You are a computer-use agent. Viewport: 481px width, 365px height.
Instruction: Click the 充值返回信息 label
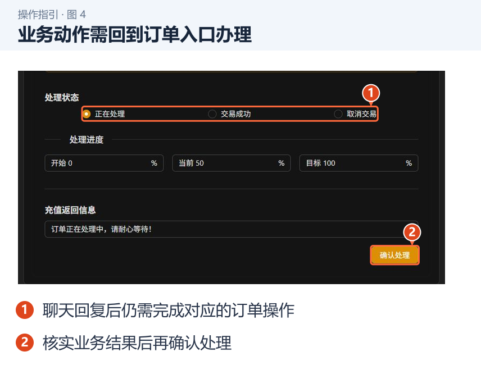[70, 210]
